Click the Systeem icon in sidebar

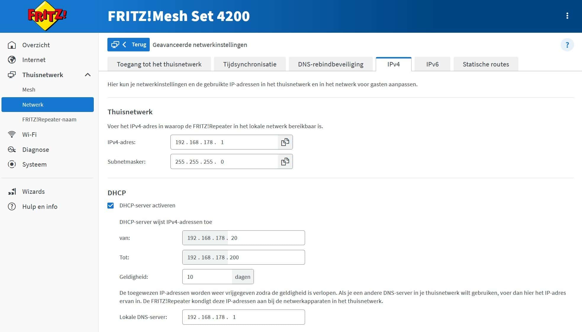pyautogui.click(x=12, y=164)
